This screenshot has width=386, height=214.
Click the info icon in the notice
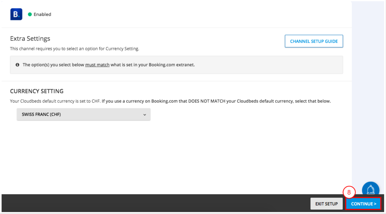pyautogui.click(x=17, y=65)
